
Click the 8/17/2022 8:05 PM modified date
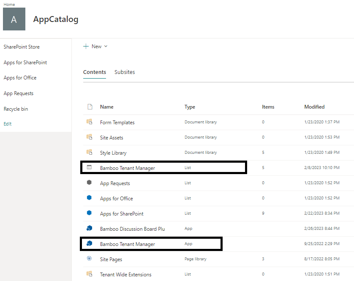point(322,259)
